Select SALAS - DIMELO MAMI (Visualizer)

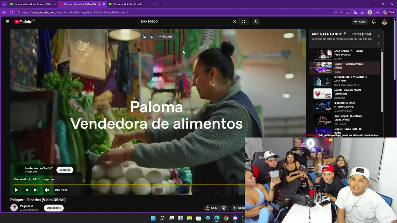coord(344,94)
